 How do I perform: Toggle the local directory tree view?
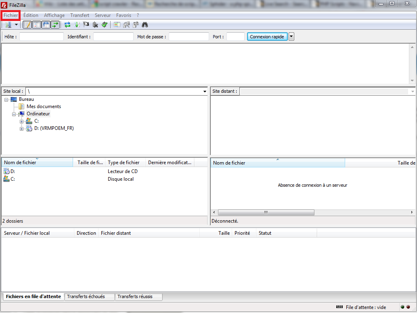(x=37, y=25)
